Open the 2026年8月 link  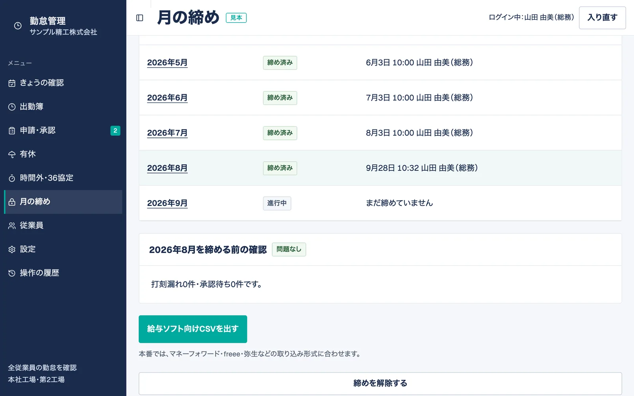pos(167,168)
